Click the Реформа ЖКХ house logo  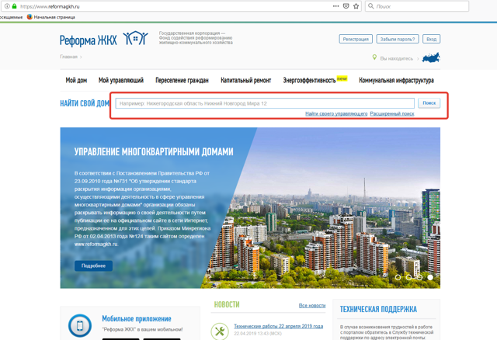click(x=136, y=39)
